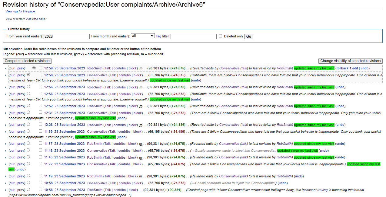The width and height of the screenshot is (386, 197).
Task: Select the radio button for the 12:58 revision
Action: 28,75
